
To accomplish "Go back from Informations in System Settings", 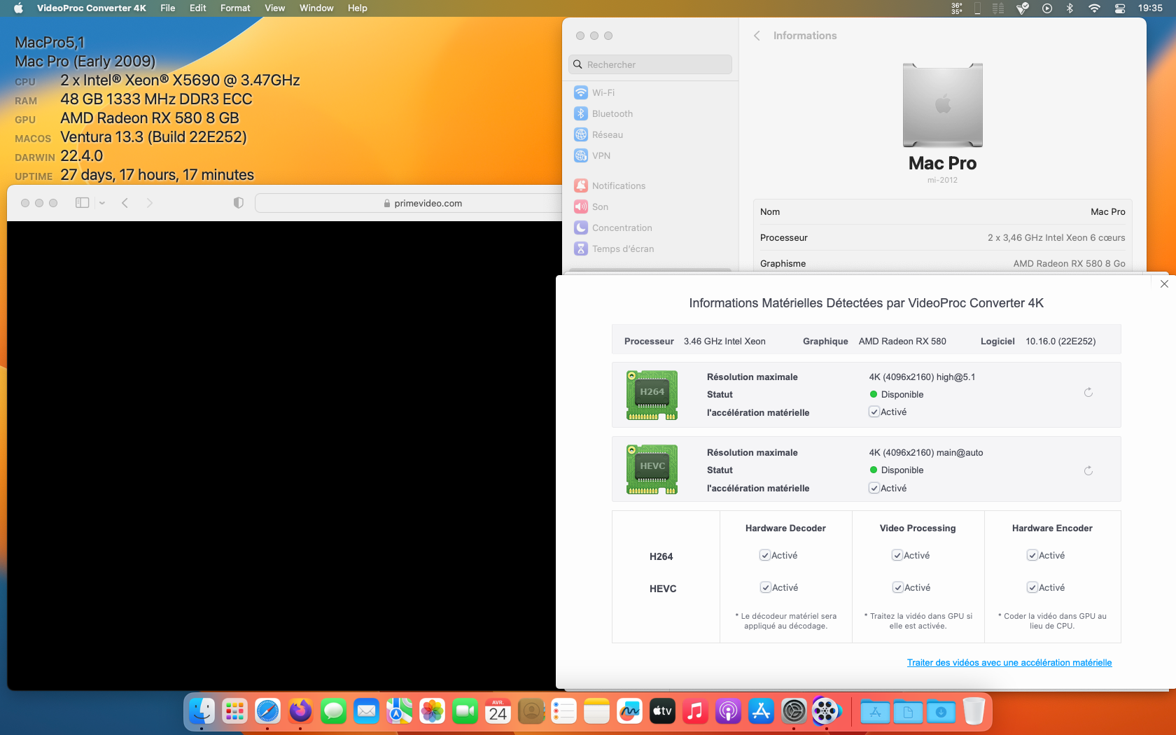I will pyautogui.click(x=757, y=36).
